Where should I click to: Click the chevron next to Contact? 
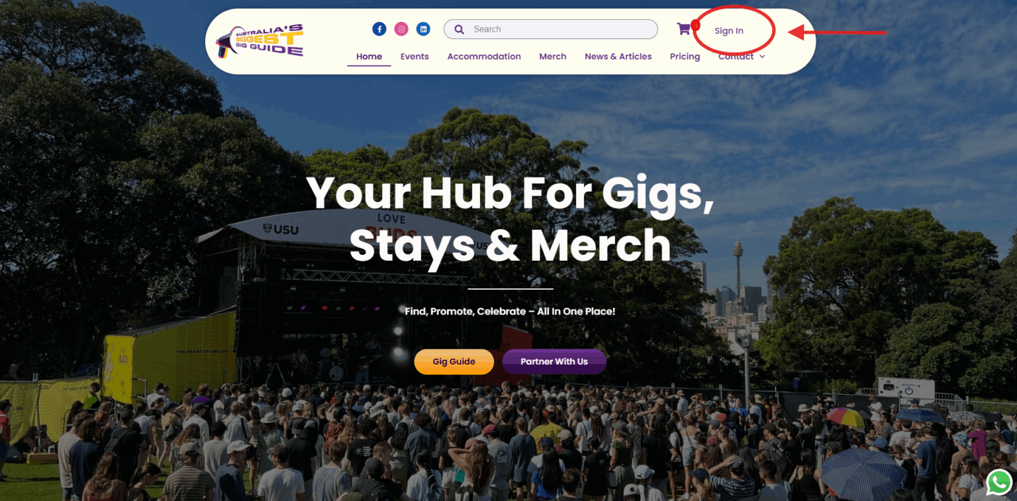pos(762,57)
